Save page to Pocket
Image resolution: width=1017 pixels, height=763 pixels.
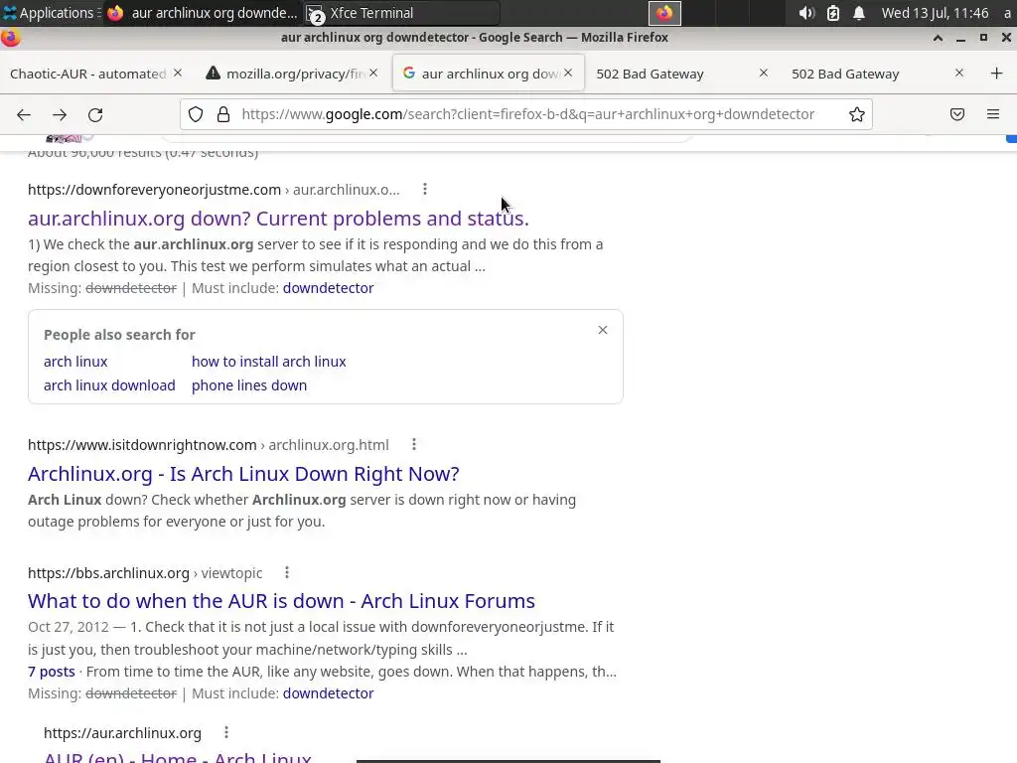(957, 115)
